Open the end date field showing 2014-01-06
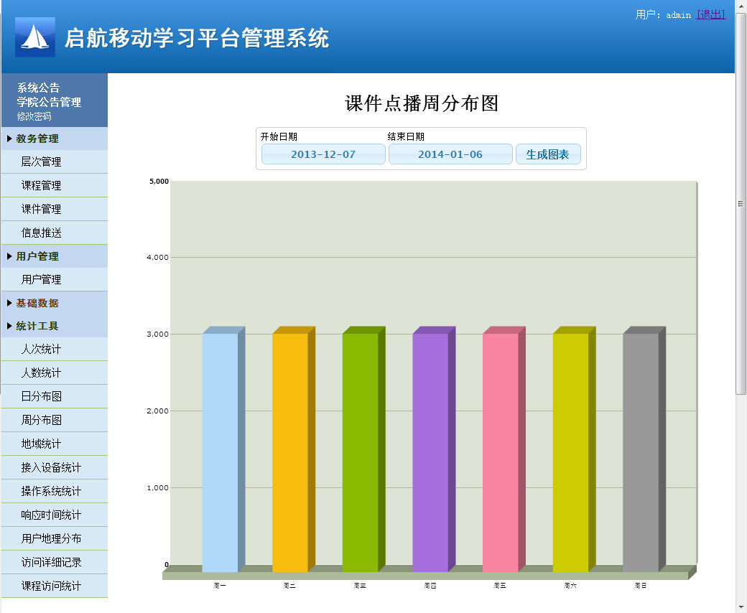The image size is (747, 613). point(450,154)
